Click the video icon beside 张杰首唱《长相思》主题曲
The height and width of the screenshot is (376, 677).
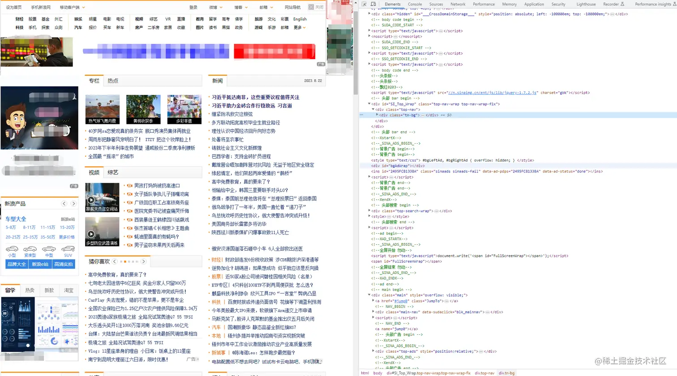[129, 228]
